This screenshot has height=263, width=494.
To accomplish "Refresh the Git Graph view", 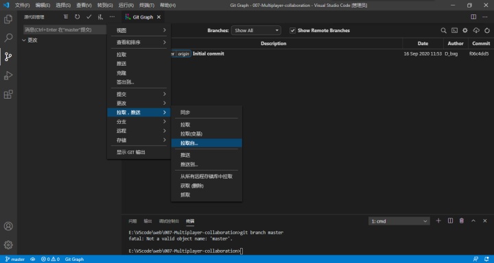I will coord(487,31).
